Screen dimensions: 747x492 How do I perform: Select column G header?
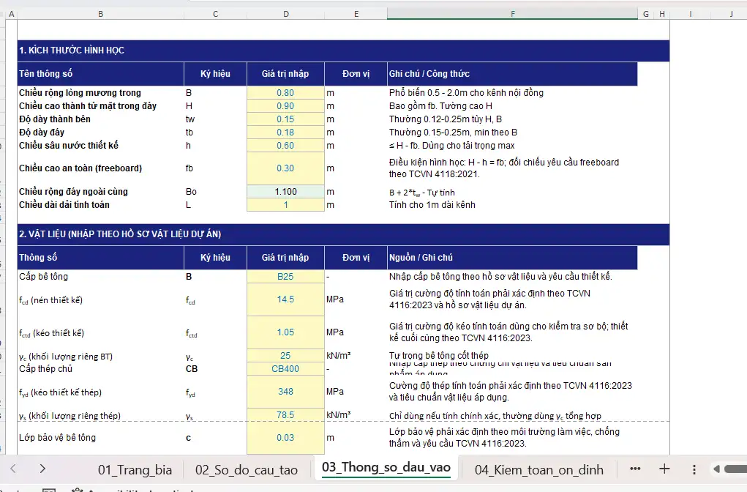pos(646,15)
